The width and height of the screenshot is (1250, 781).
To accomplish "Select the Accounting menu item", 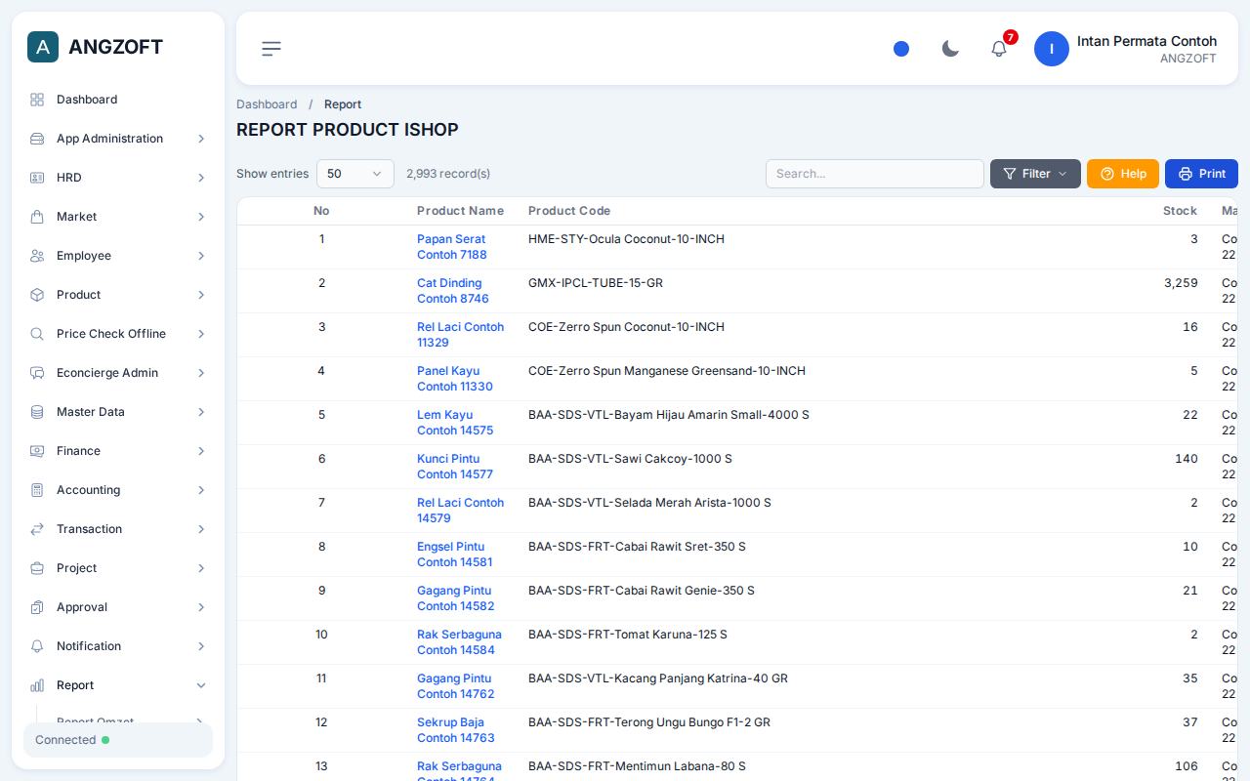I will tap(118, 490).
